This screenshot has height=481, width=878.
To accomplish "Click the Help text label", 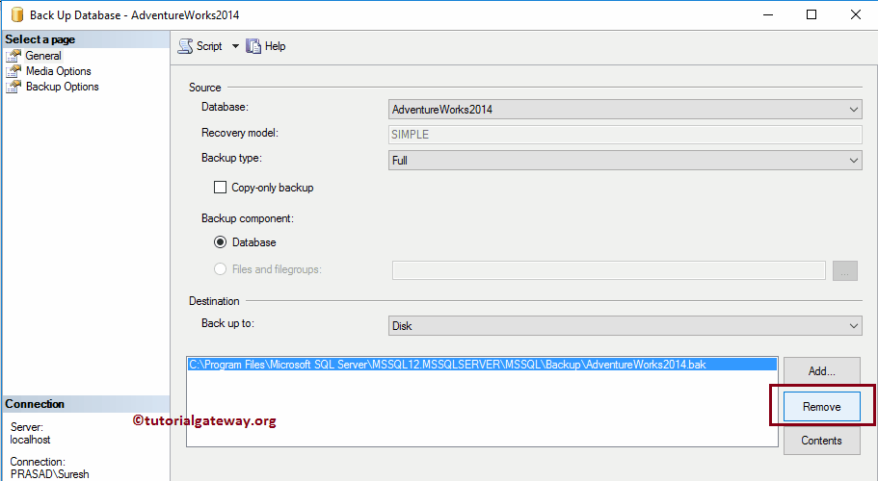I will click(x=275, y=46).
